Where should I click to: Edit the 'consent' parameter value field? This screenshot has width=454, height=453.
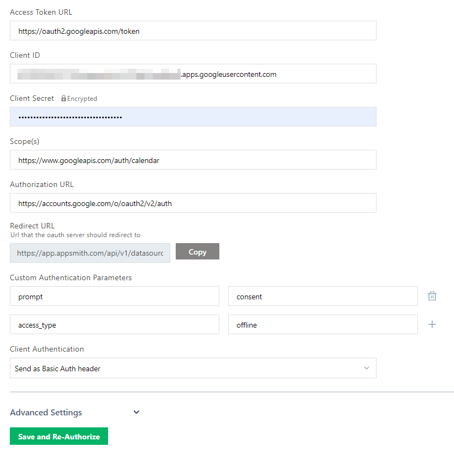(322, 297)
